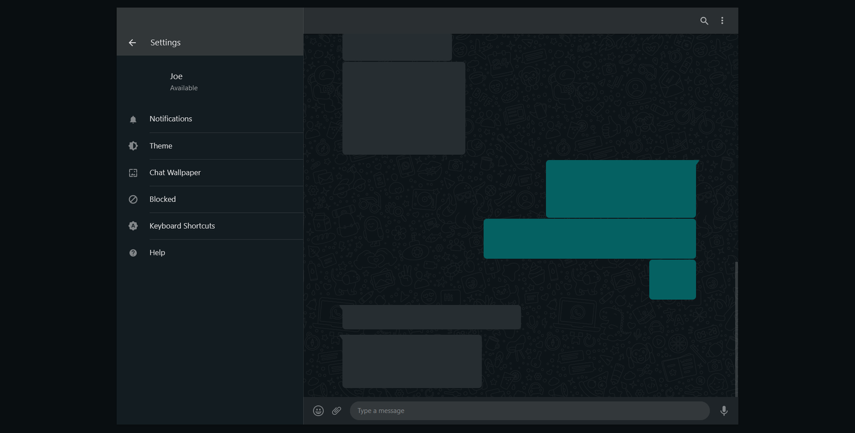Image resolution: width=855 pixels, height=433 pixels.
Task: Attach a file with the paperclip
Action: pos(337,411)
